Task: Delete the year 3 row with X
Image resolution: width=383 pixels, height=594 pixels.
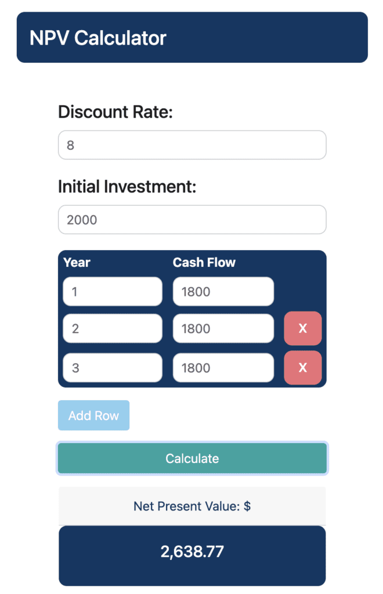Action: pos(302,367)
